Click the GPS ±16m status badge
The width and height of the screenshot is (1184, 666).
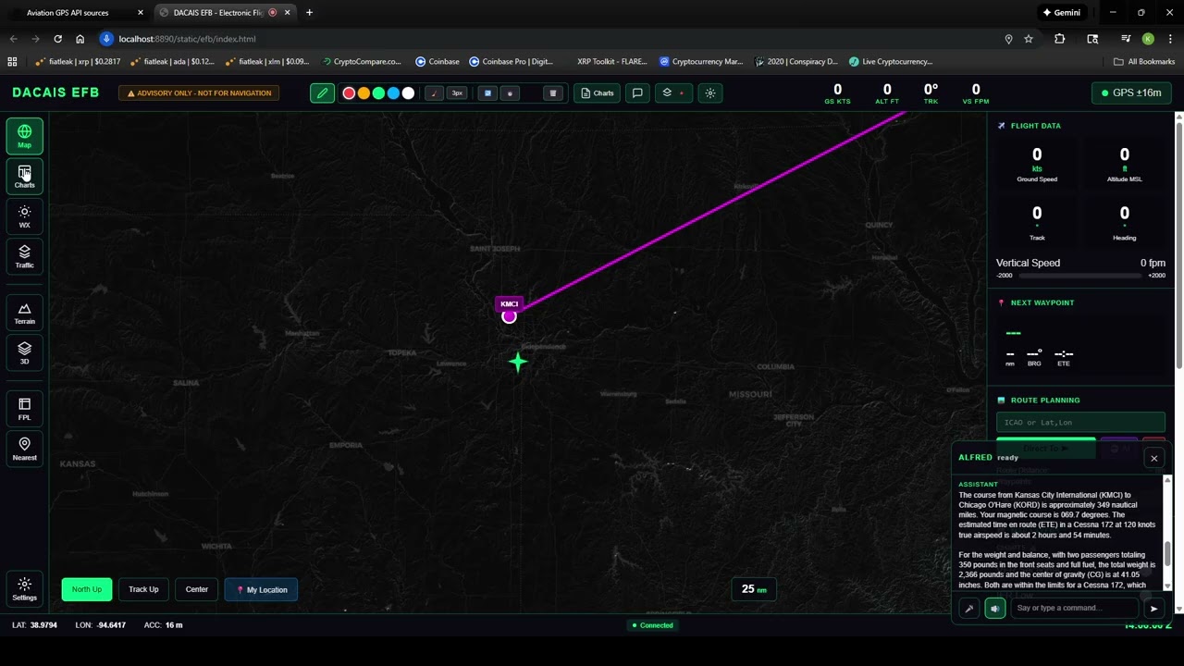(1132, 92)
